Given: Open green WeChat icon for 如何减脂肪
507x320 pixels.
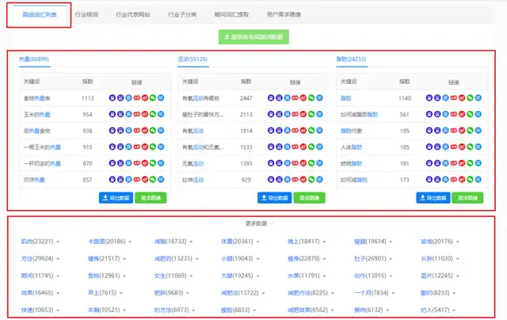Looking at the screenshot, I should click(x=470, y=179).
